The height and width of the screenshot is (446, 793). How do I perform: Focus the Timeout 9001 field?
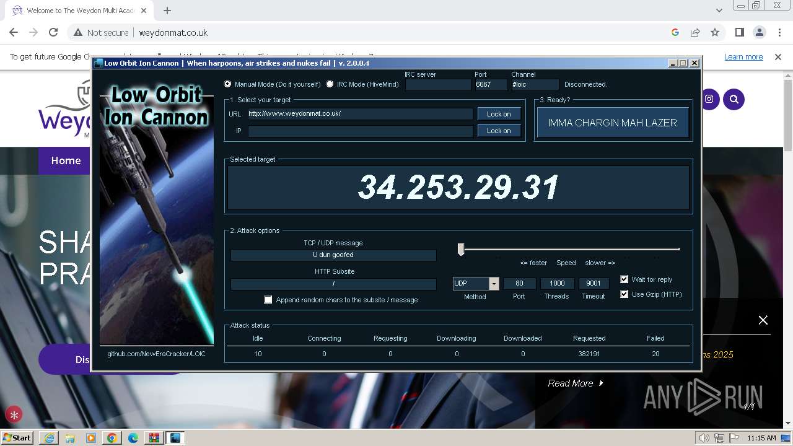coord(594,284)
